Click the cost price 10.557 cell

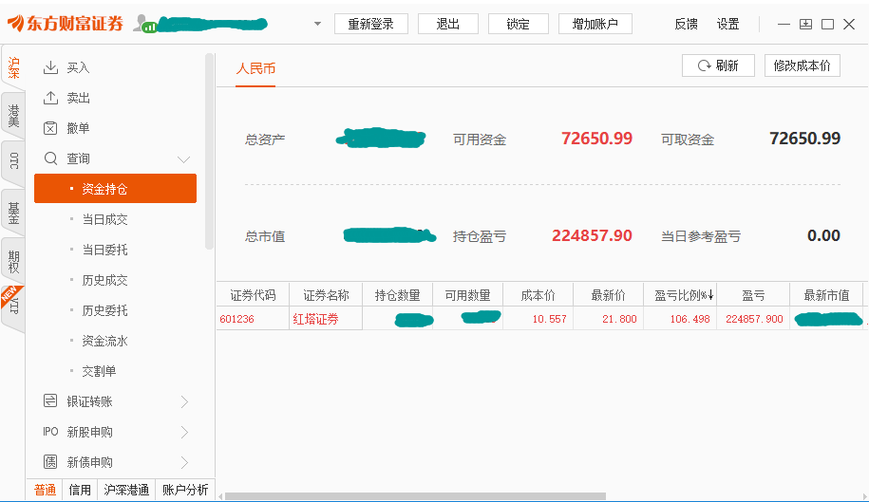pos(538,319)
